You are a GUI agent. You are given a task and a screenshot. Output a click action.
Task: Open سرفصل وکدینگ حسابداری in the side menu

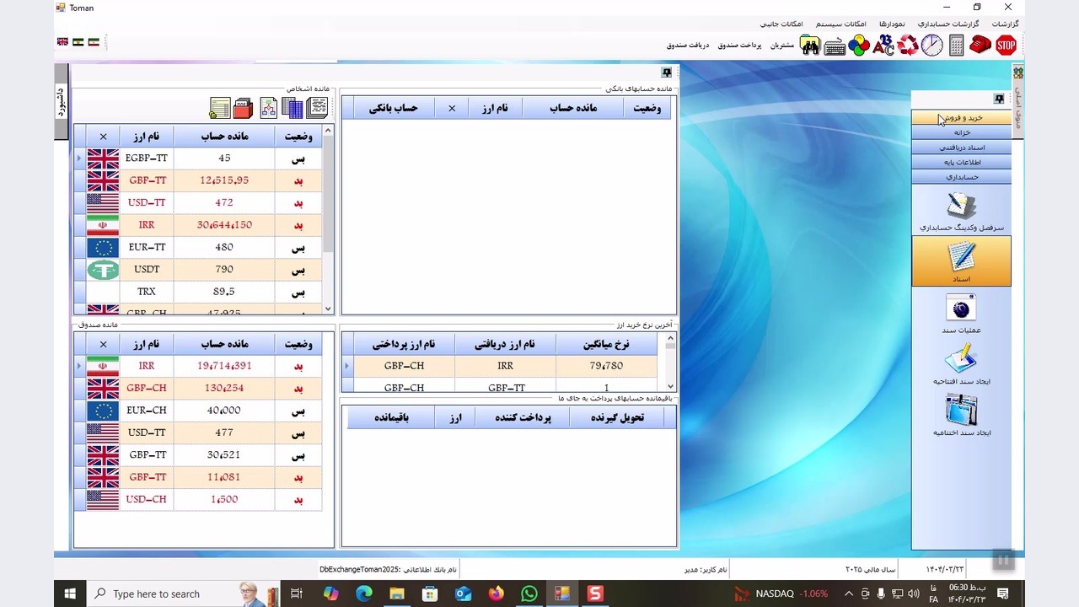click(x=961, y=211)
